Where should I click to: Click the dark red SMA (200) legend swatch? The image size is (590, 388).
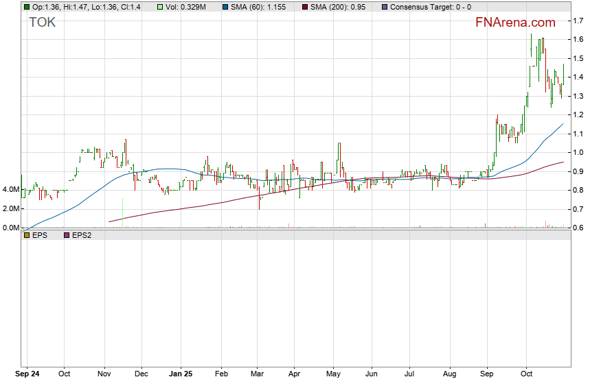305,7
